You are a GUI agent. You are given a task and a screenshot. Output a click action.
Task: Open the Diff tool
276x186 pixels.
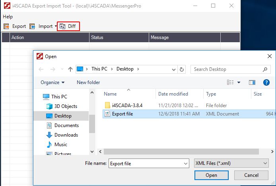coord(68,26)
